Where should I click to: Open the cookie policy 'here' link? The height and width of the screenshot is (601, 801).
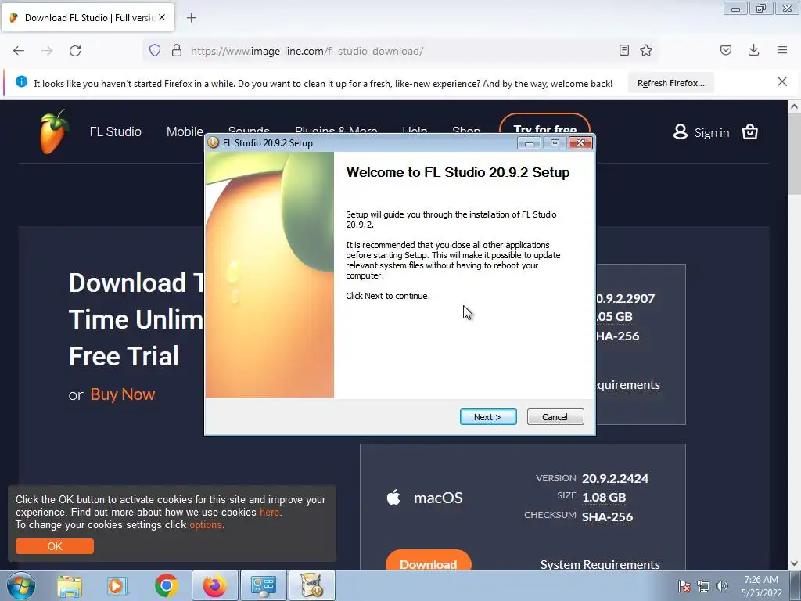[x=269, y=512]
